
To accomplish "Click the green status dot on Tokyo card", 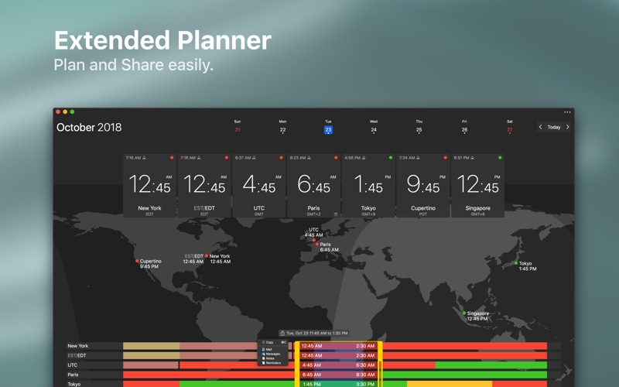I will pyautogui.click(x=391, y=158).
